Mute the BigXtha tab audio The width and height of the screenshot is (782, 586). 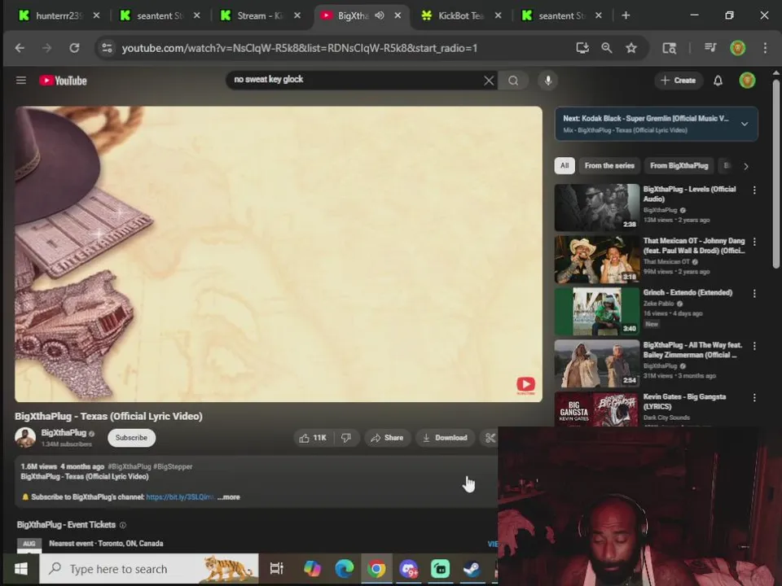[380, 15]
